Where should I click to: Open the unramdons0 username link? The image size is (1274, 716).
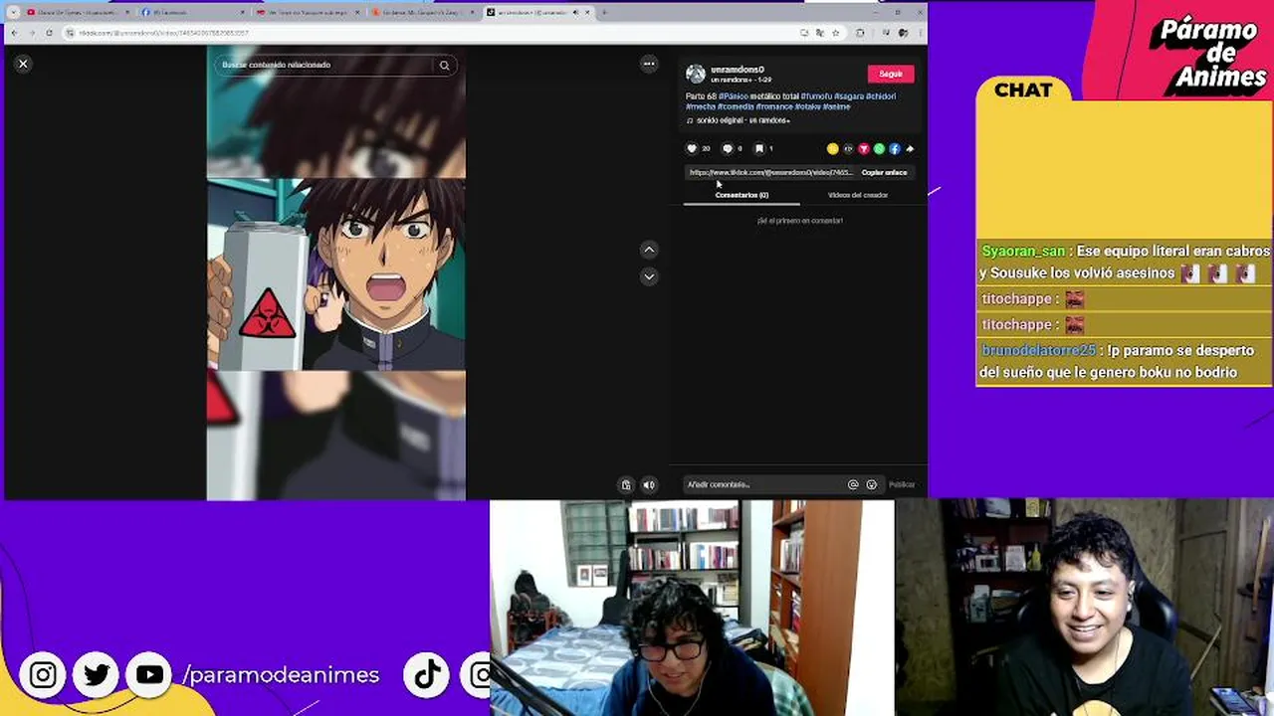point(738,70)
